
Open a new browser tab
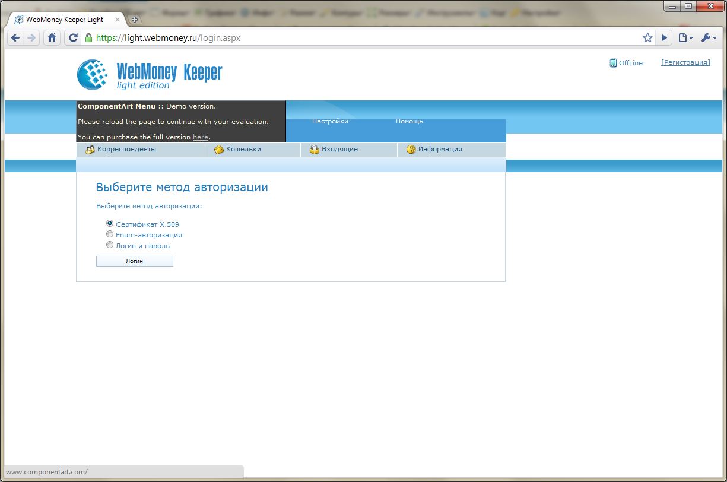pyautogui.click(x=135, y=20)
